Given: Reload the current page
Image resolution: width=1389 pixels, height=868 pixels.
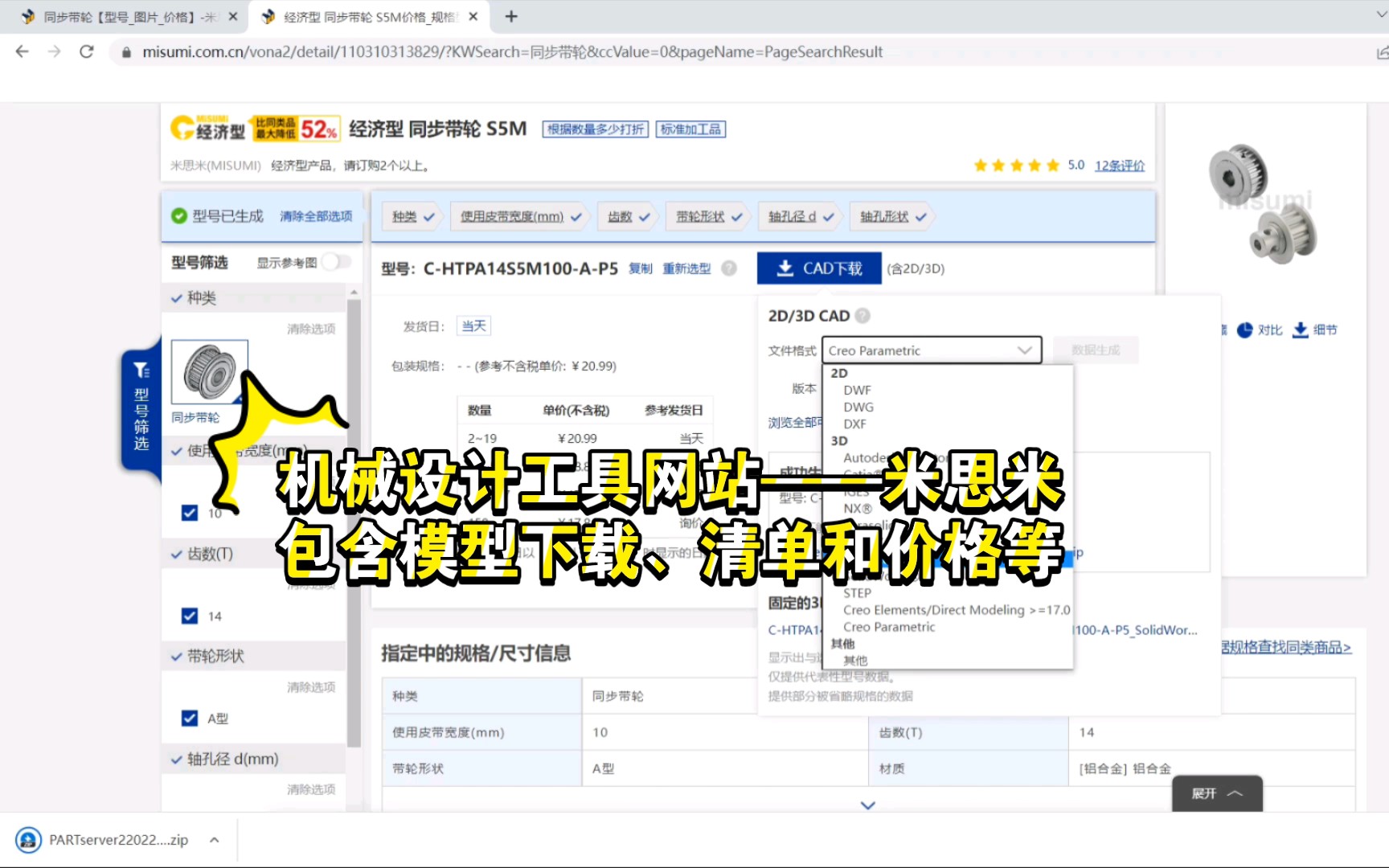Looking at the screenshot, I should [x=87, y=51].
